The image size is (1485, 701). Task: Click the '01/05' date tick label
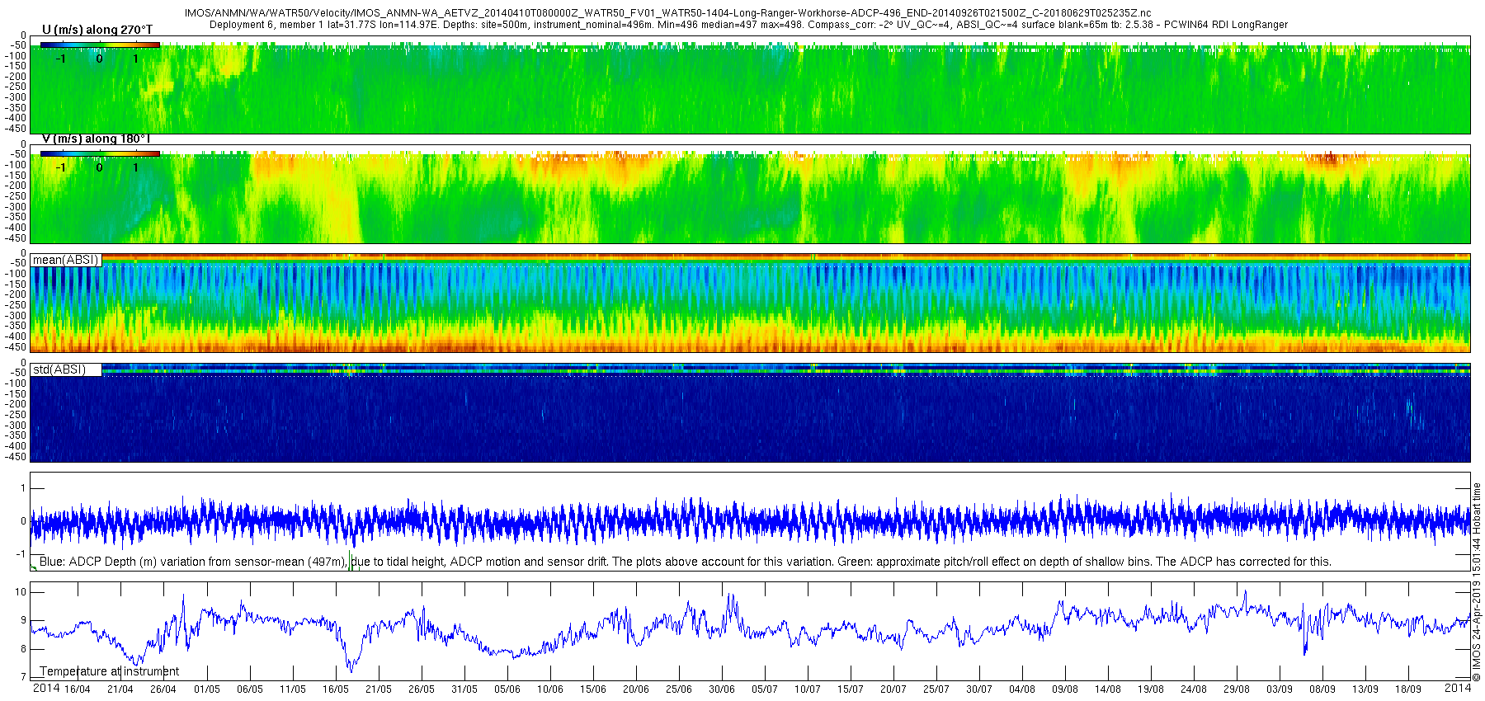(x=206, y=689)
